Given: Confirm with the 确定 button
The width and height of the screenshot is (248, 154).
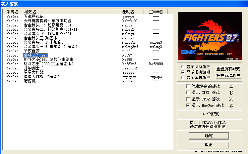Looking at the screenshot, I should click(209, 136).
